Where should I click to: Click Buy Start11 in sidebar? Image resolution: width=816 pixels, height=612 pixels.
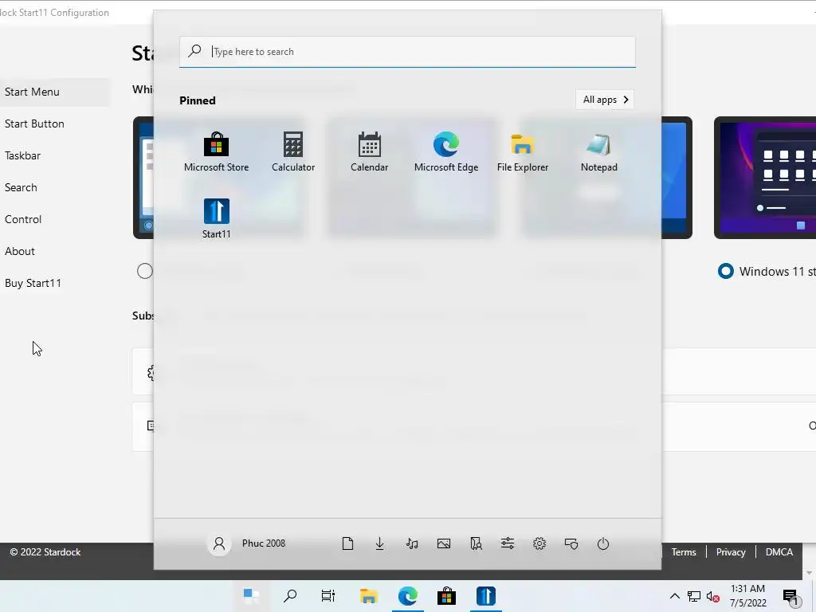(33, 283)
